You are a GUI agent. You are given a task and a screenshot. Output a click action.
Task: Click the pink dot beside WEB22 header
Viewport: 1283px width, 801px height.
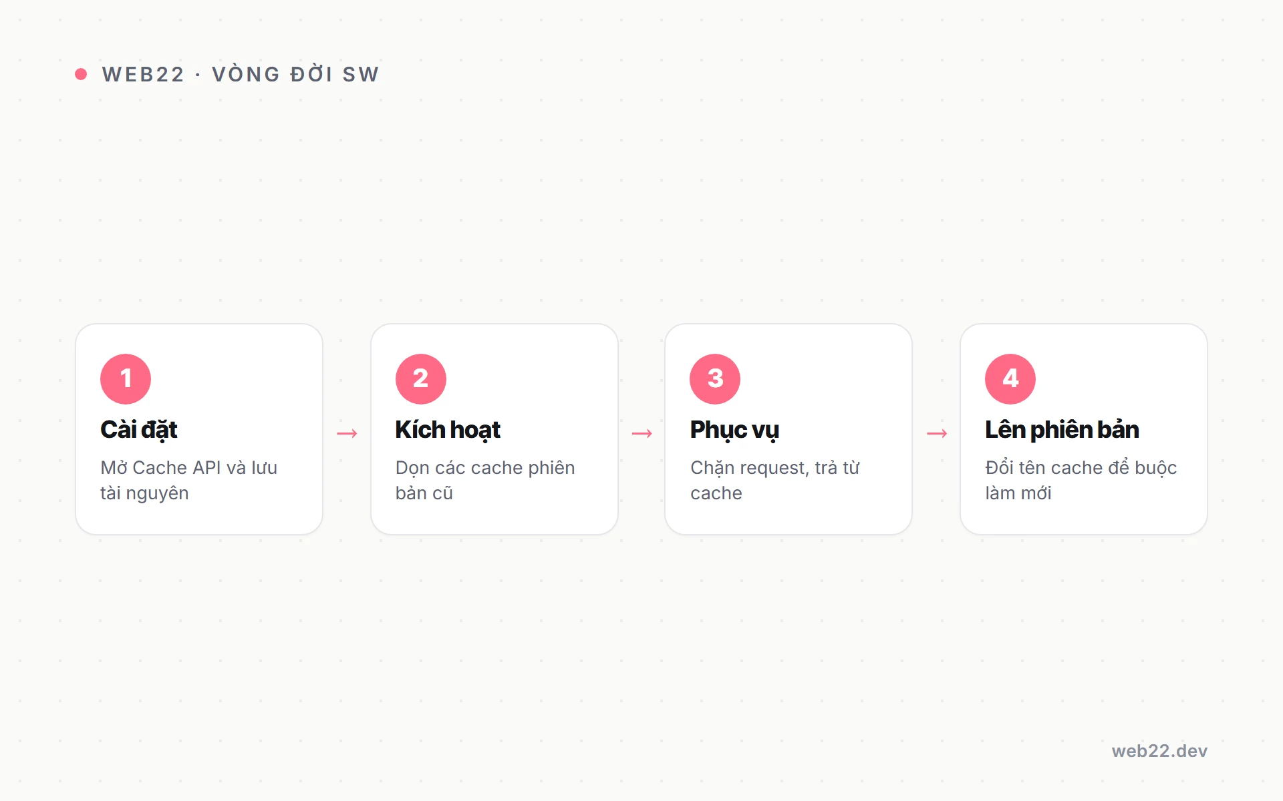(x=81, y=74)
